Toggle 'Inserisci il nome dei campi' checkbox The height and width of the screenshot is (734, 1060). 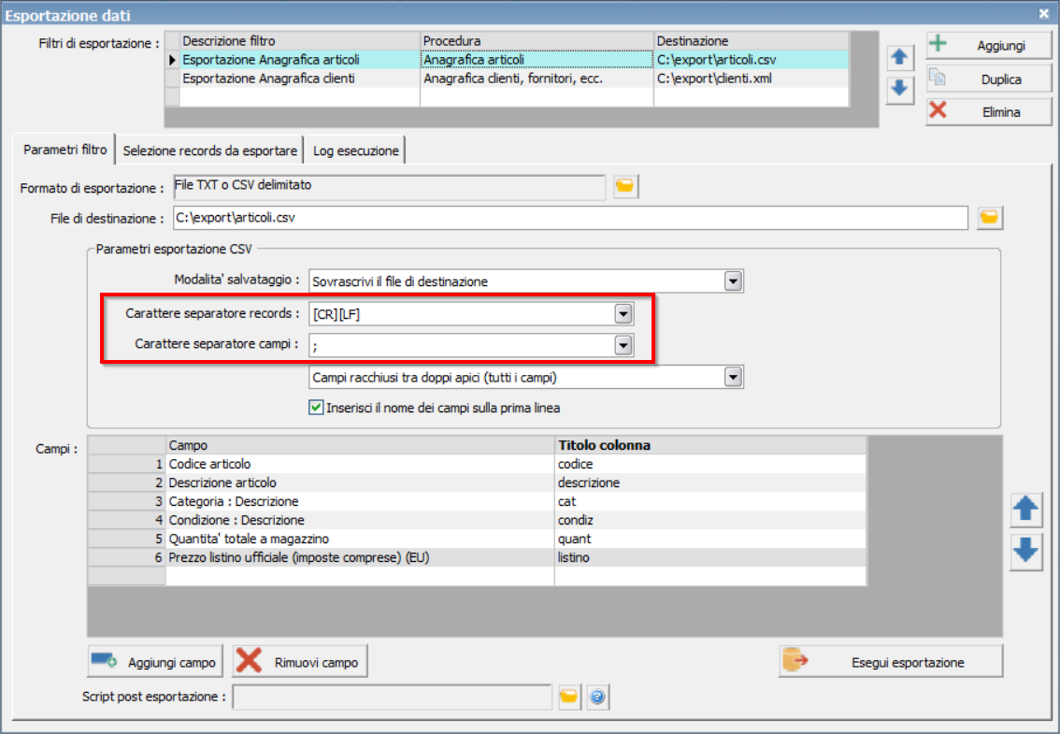316,408
